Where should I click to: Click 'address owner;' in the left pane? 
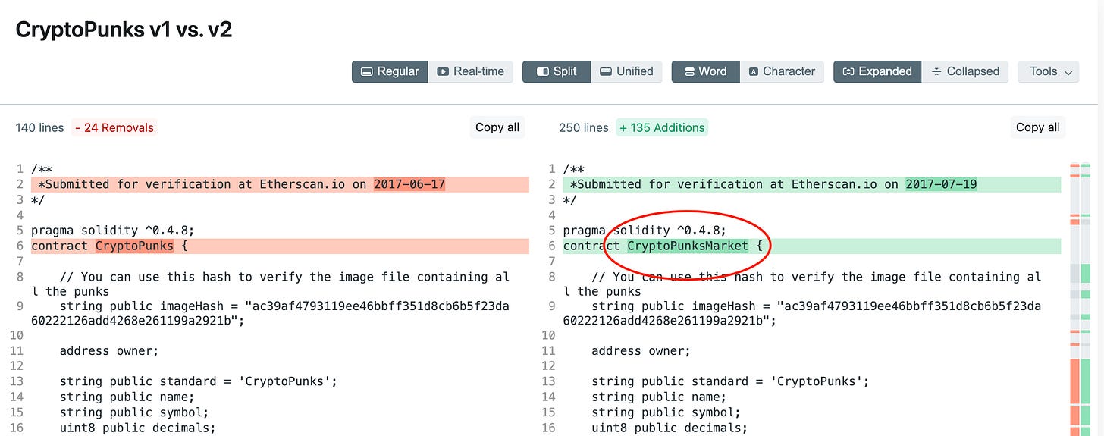109,351
